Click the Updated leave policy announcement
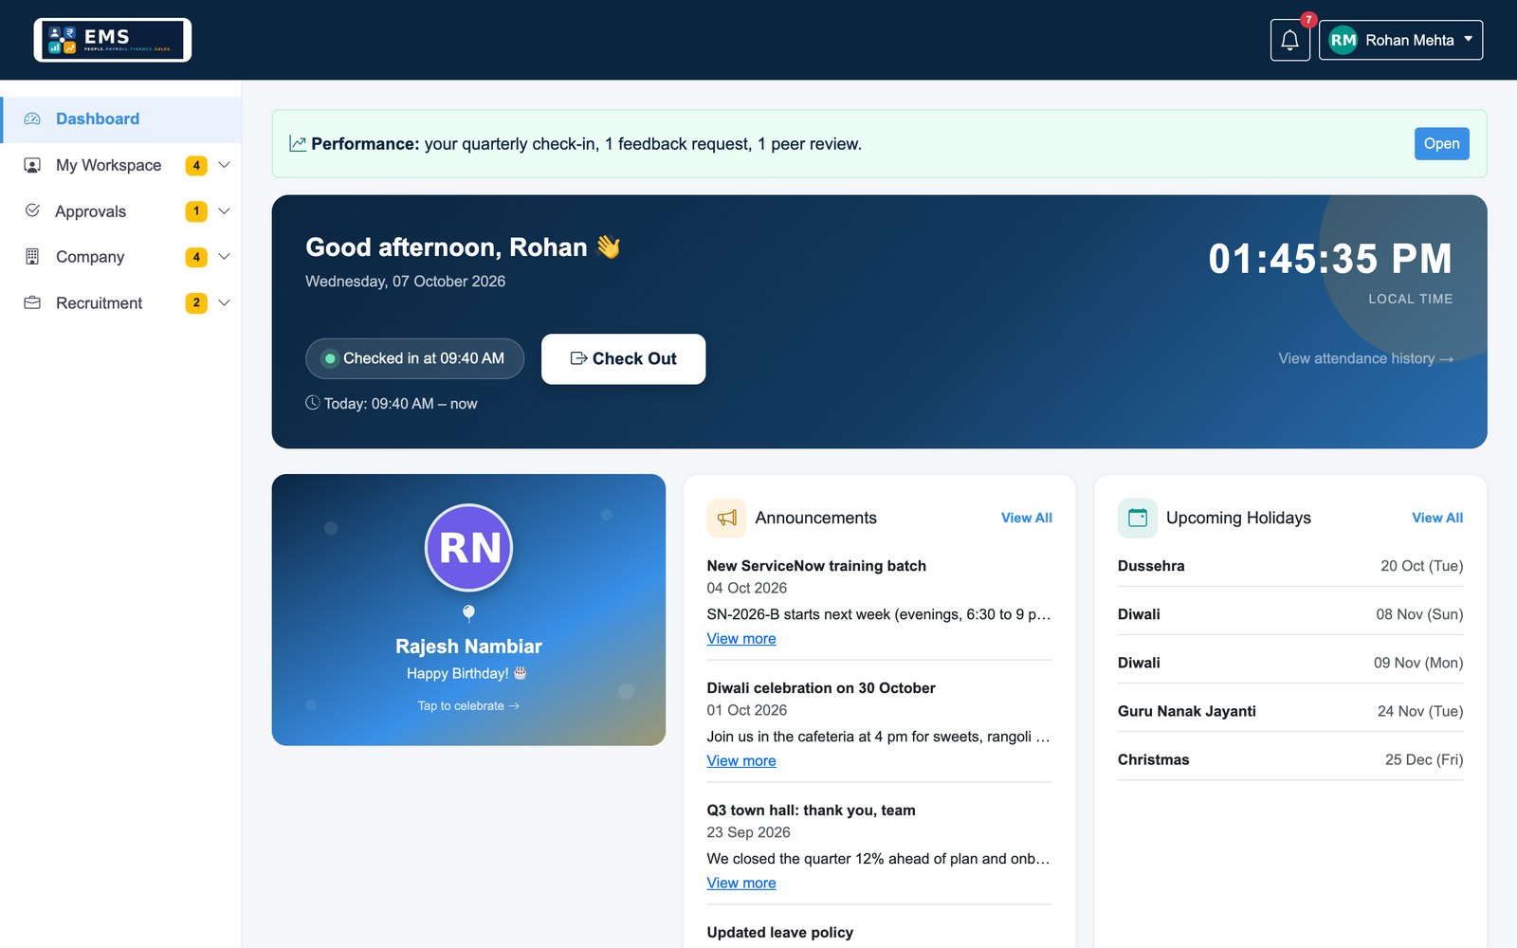The image size is (1517, 948). pos(780,933)
